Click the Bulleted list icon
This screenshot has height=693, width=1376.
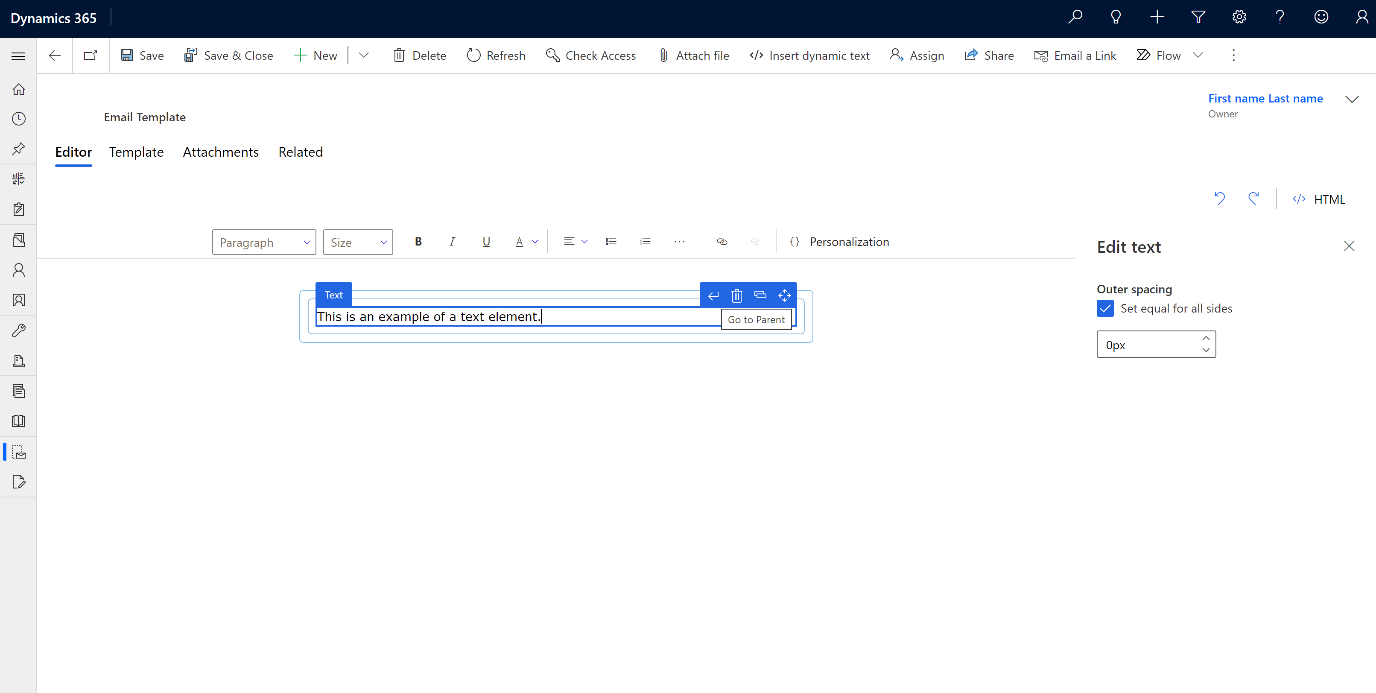pos(611,241)
